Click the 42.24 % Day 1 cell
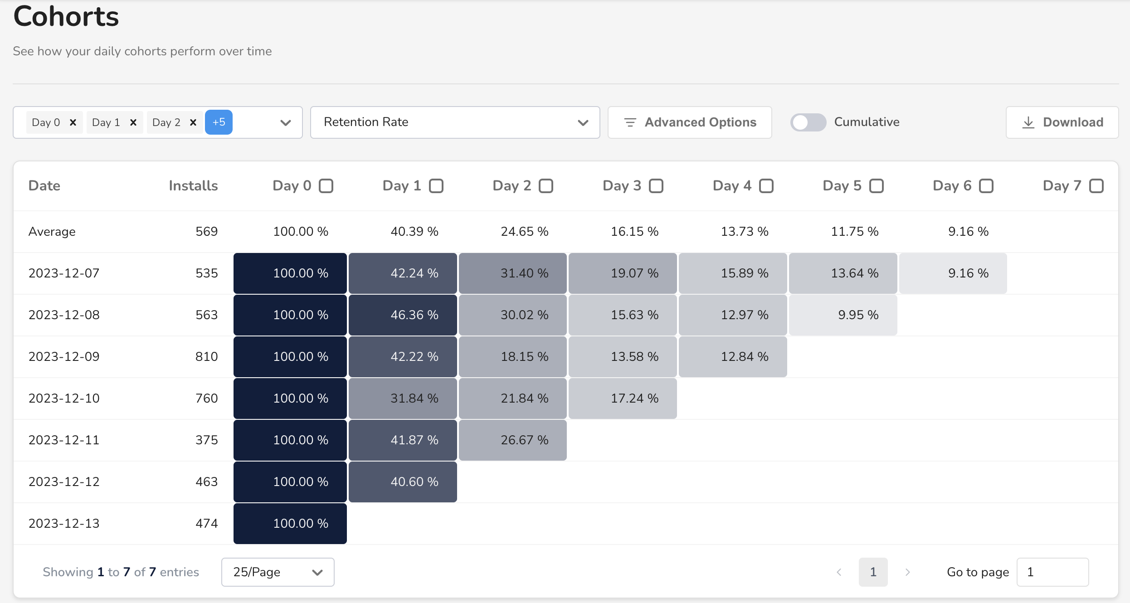Image resolution: width=1130 pixels, height=603 pixels. [403, 273]
